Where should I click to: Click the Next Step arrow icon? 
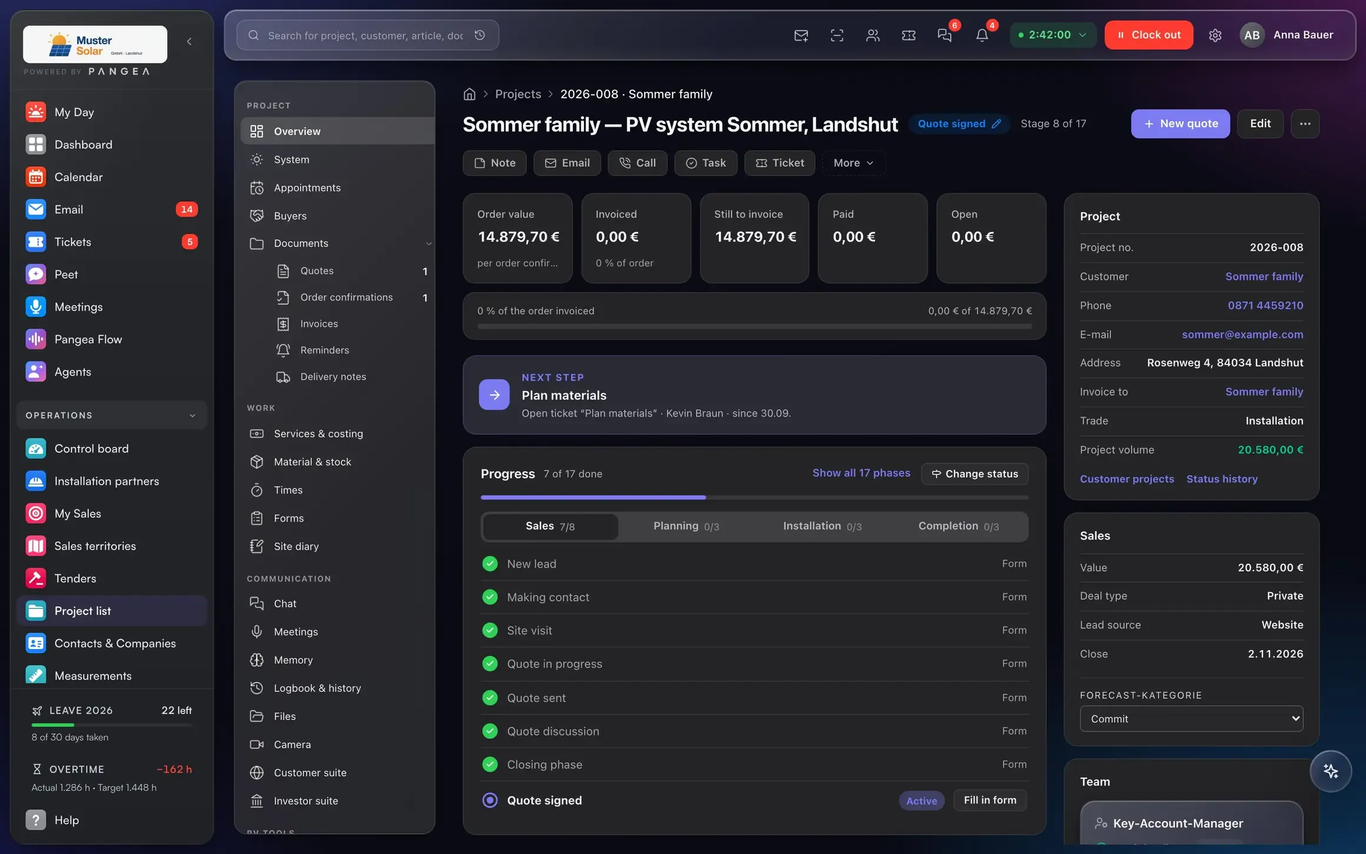494,395
